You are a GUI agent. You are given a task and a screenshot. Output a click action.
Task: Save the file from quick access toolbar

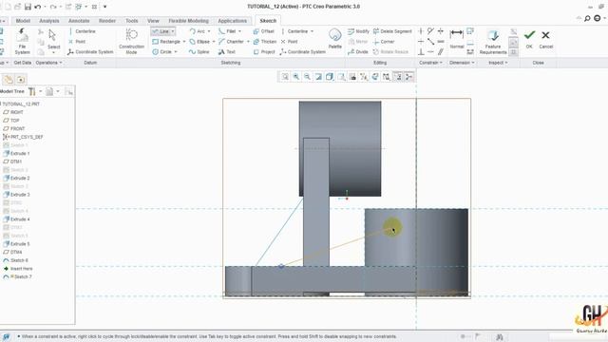click(28, 7)
